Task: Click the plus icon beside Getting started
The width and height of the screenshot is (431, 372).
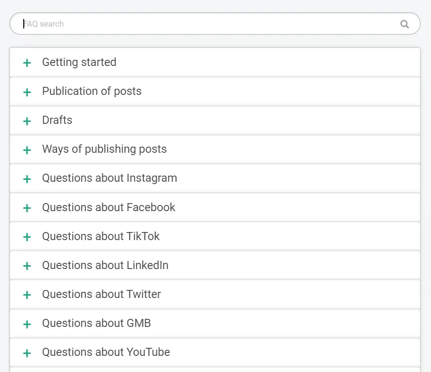Action: click(27, 63)
